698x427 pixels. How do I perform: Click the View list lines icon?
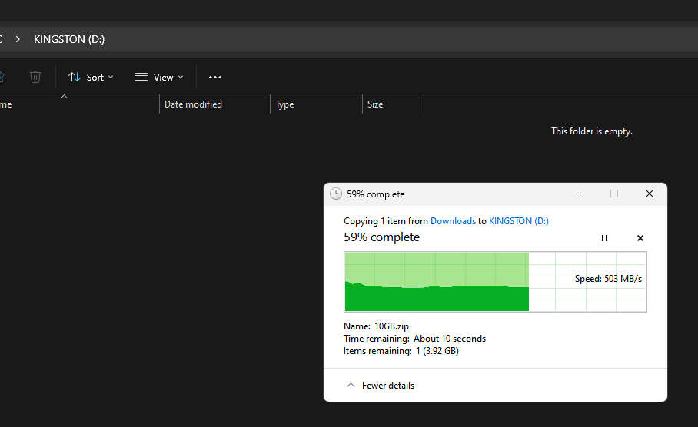(x=141, y=78)
